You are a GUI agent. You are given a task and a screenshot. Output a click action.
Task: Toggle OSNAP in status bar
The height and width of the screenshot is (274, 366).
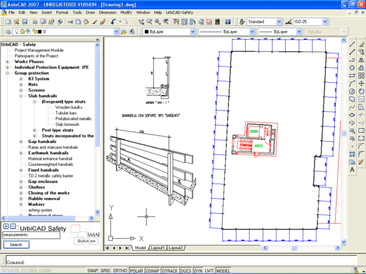coord(153,271)
